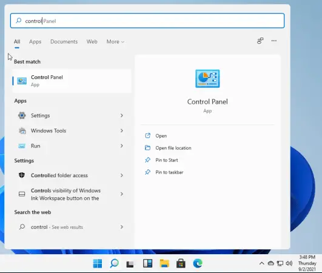Click the taskbar Search icon
The height and width of the screenshot is (273, 322).
(x=114, y=263)
